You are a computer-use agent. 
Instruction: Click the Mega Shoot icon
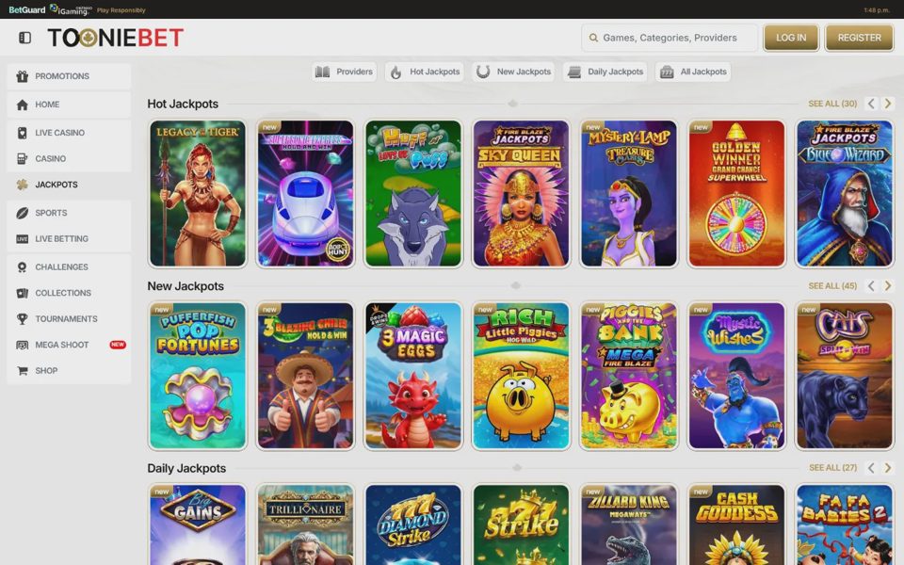[x=22, y=345]
